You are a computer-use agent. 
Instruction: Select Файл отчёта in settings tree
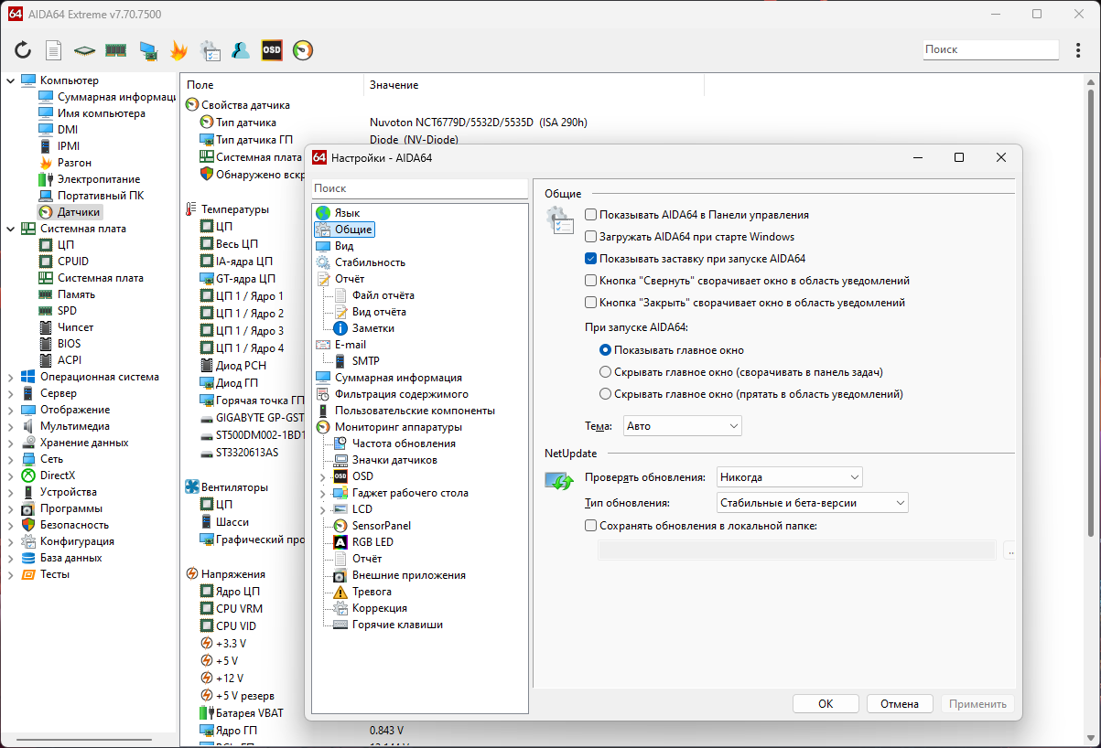pos(383,295)
